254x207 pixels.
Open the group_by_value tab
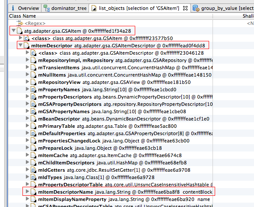pyautogui.click(x=222, y=8)
